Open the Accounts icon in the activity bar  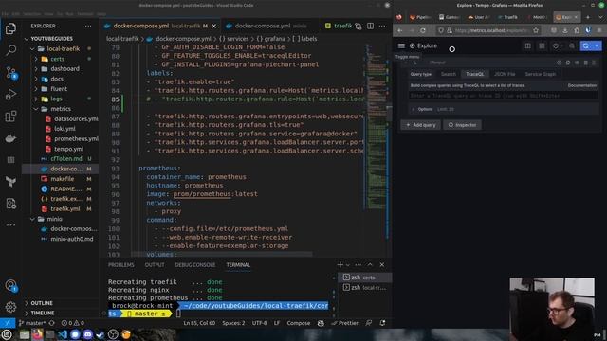pos(10,286)
